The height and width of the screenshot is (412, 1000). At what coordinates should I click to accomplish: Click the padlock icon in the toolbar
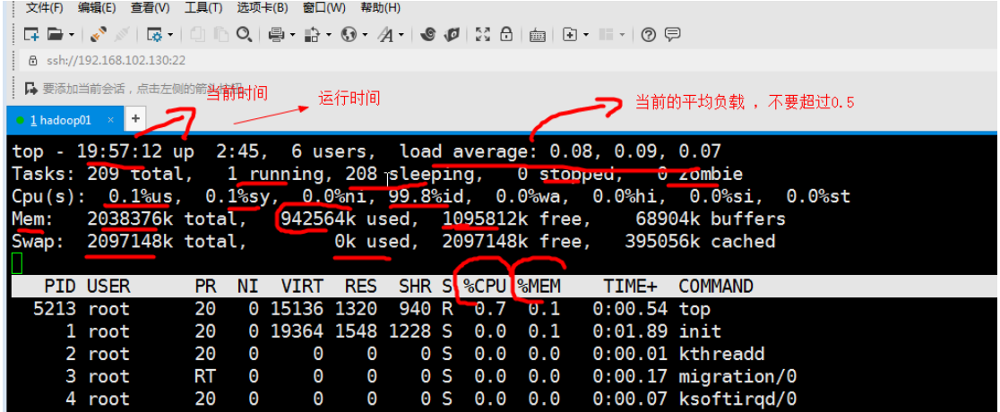pyautogui.click(x=506, y=34)
